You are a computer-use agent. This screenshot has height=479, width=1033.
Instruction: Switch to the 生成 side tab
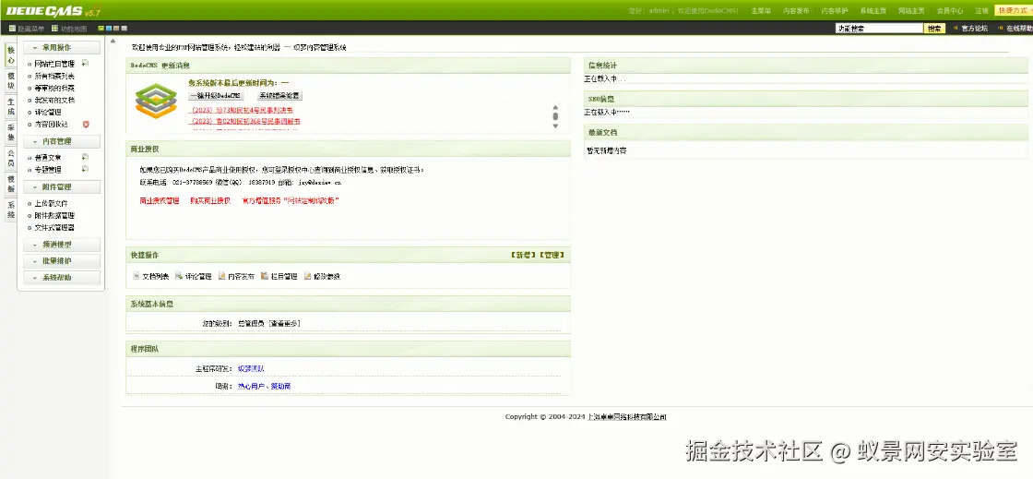point(10,106)
